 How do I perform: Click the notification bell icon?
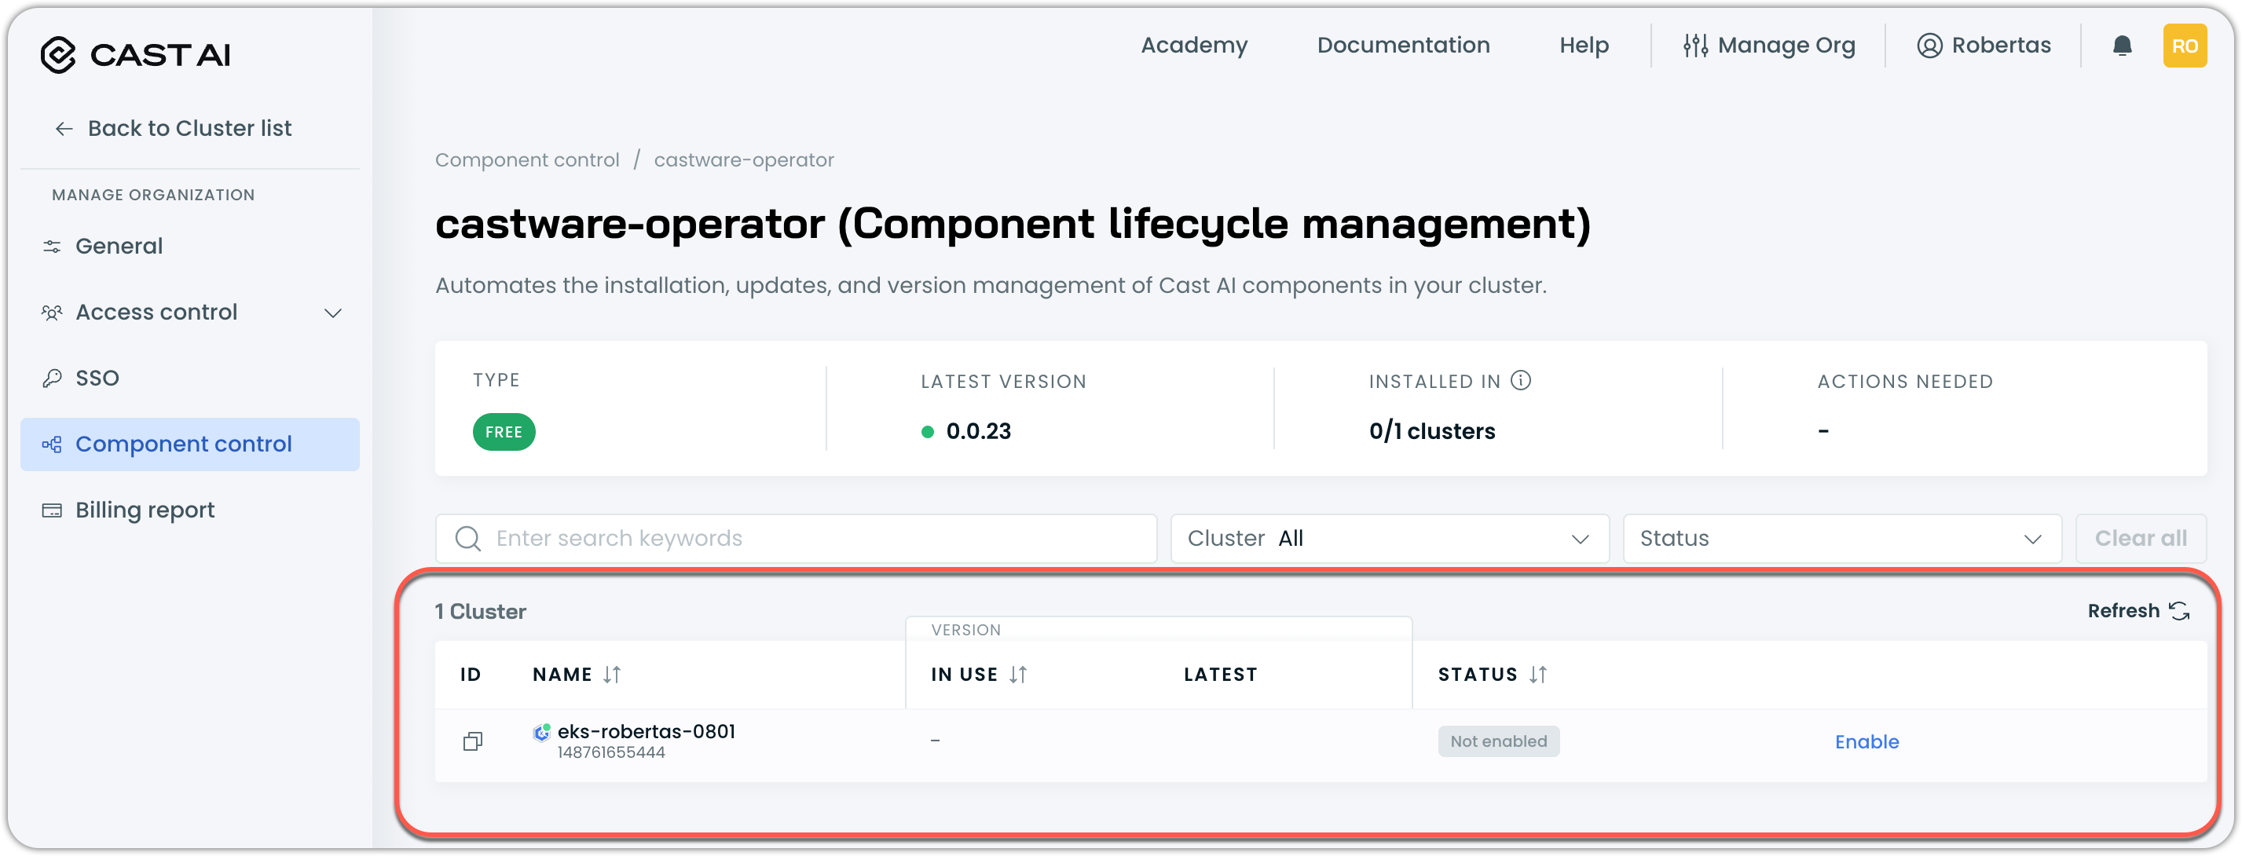click(2122, 46)
